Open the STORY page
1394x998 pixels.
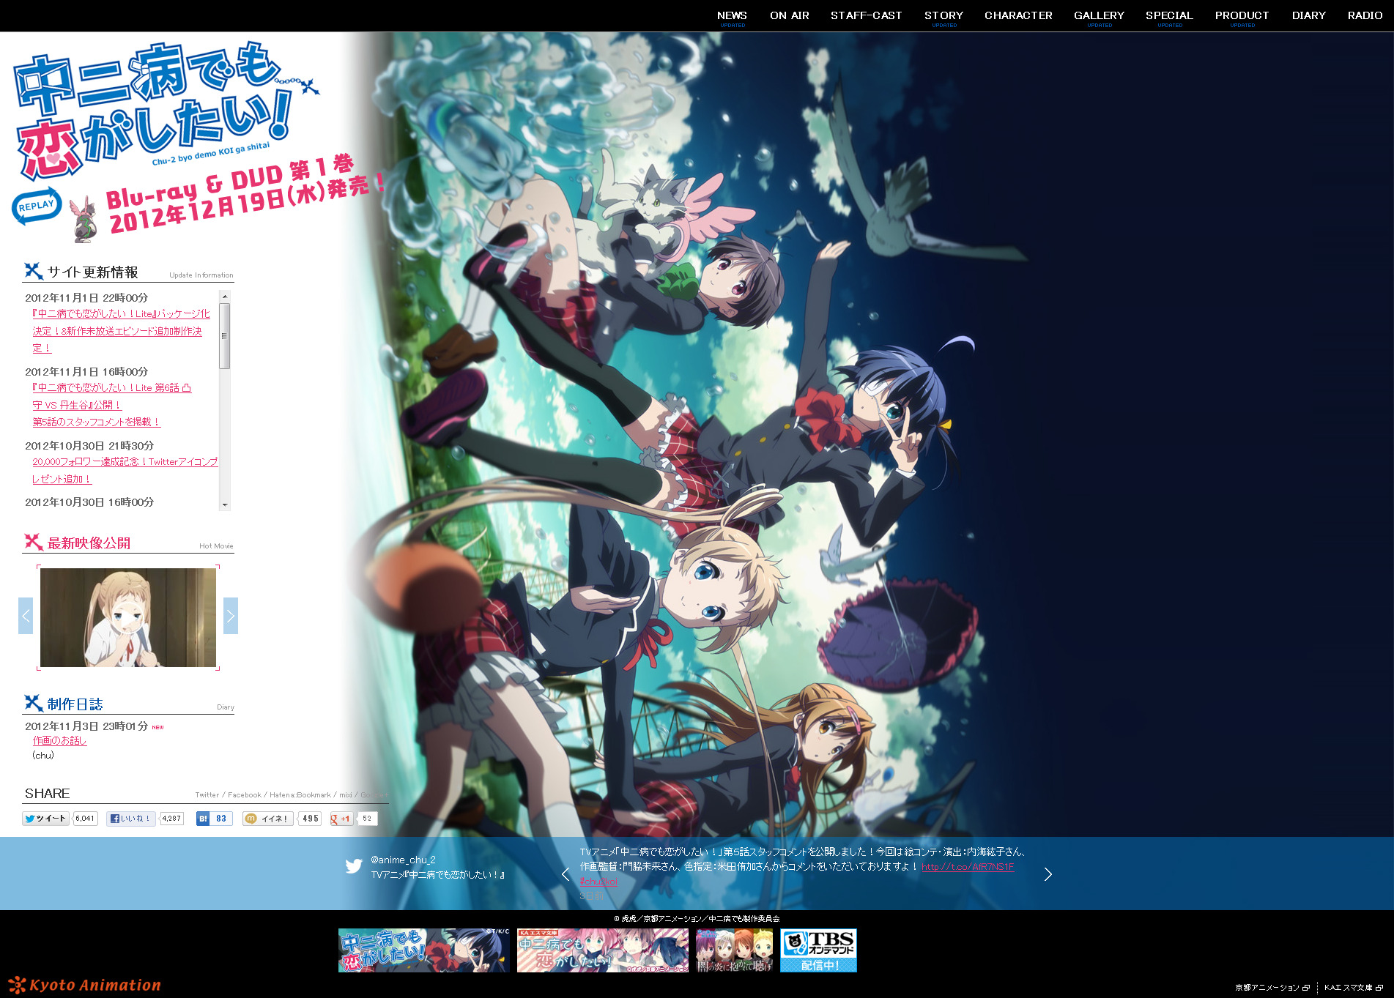coord(943,15)
